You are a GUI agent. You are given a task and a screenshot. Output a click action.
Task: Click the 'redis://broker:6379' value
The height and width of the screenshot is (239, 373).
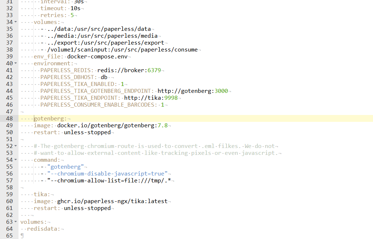(129, 70)
